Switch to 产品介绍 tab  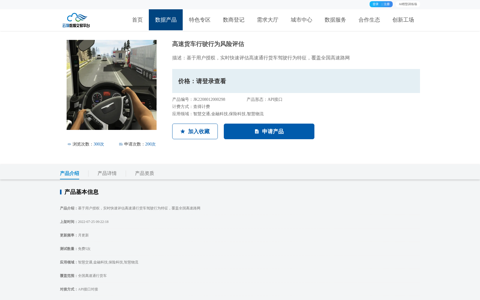[x=70, y=173]
